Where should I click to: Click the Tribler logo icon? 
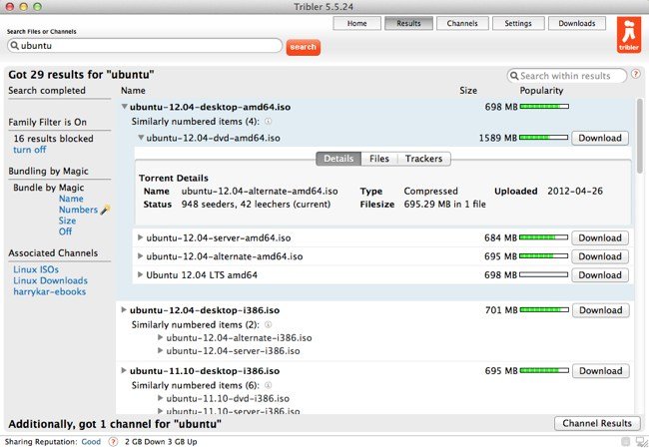pyautogui.click(x=623, y=33)
